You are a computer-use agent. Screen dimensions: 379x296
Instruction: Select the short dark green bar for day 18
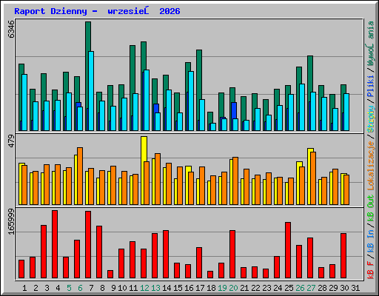210,117
